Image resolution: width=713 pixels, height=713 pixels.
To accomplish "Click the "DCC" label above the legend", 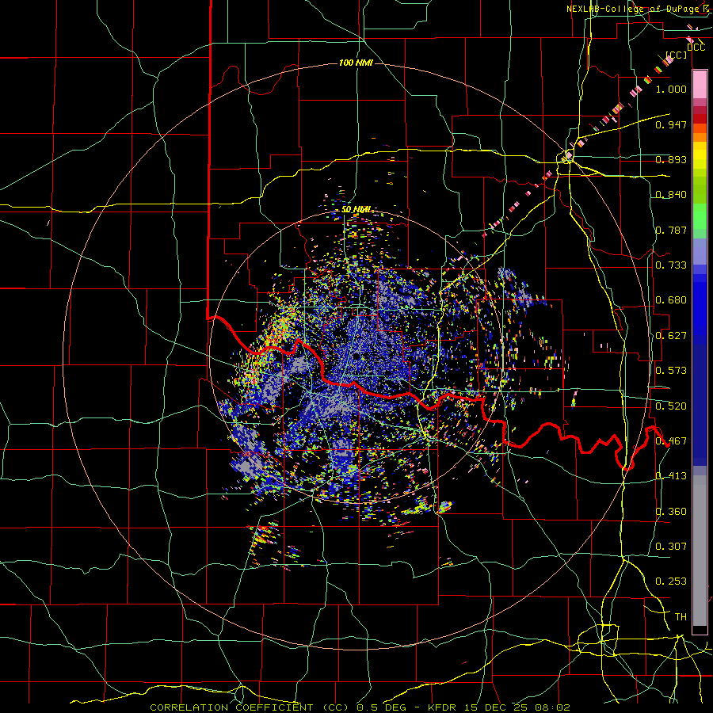I will pyautogui.click(x=696, y=48).
